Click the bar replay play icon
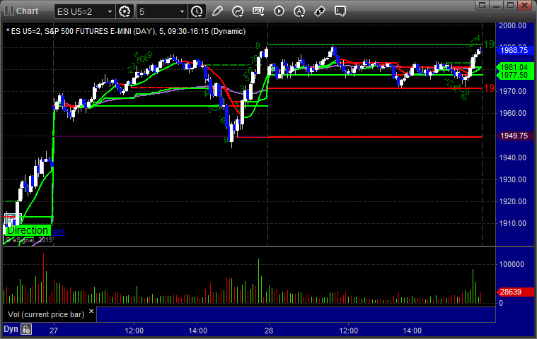The width and height of the screenshot is (537, 339). 279,11
